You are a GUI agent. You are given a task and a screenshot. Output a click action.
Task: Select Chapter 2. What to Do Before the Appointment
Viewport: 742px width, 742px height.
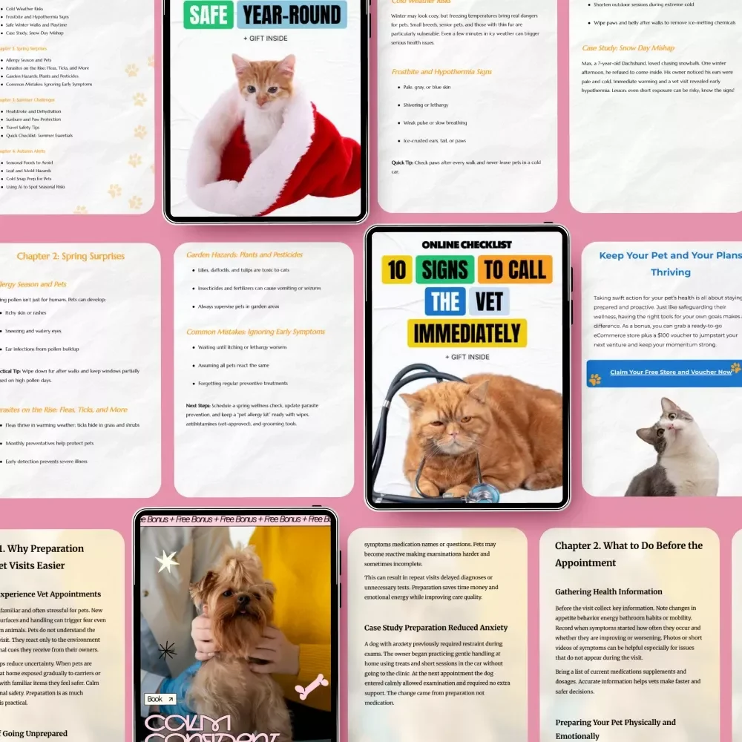click(x=628, y=554)
